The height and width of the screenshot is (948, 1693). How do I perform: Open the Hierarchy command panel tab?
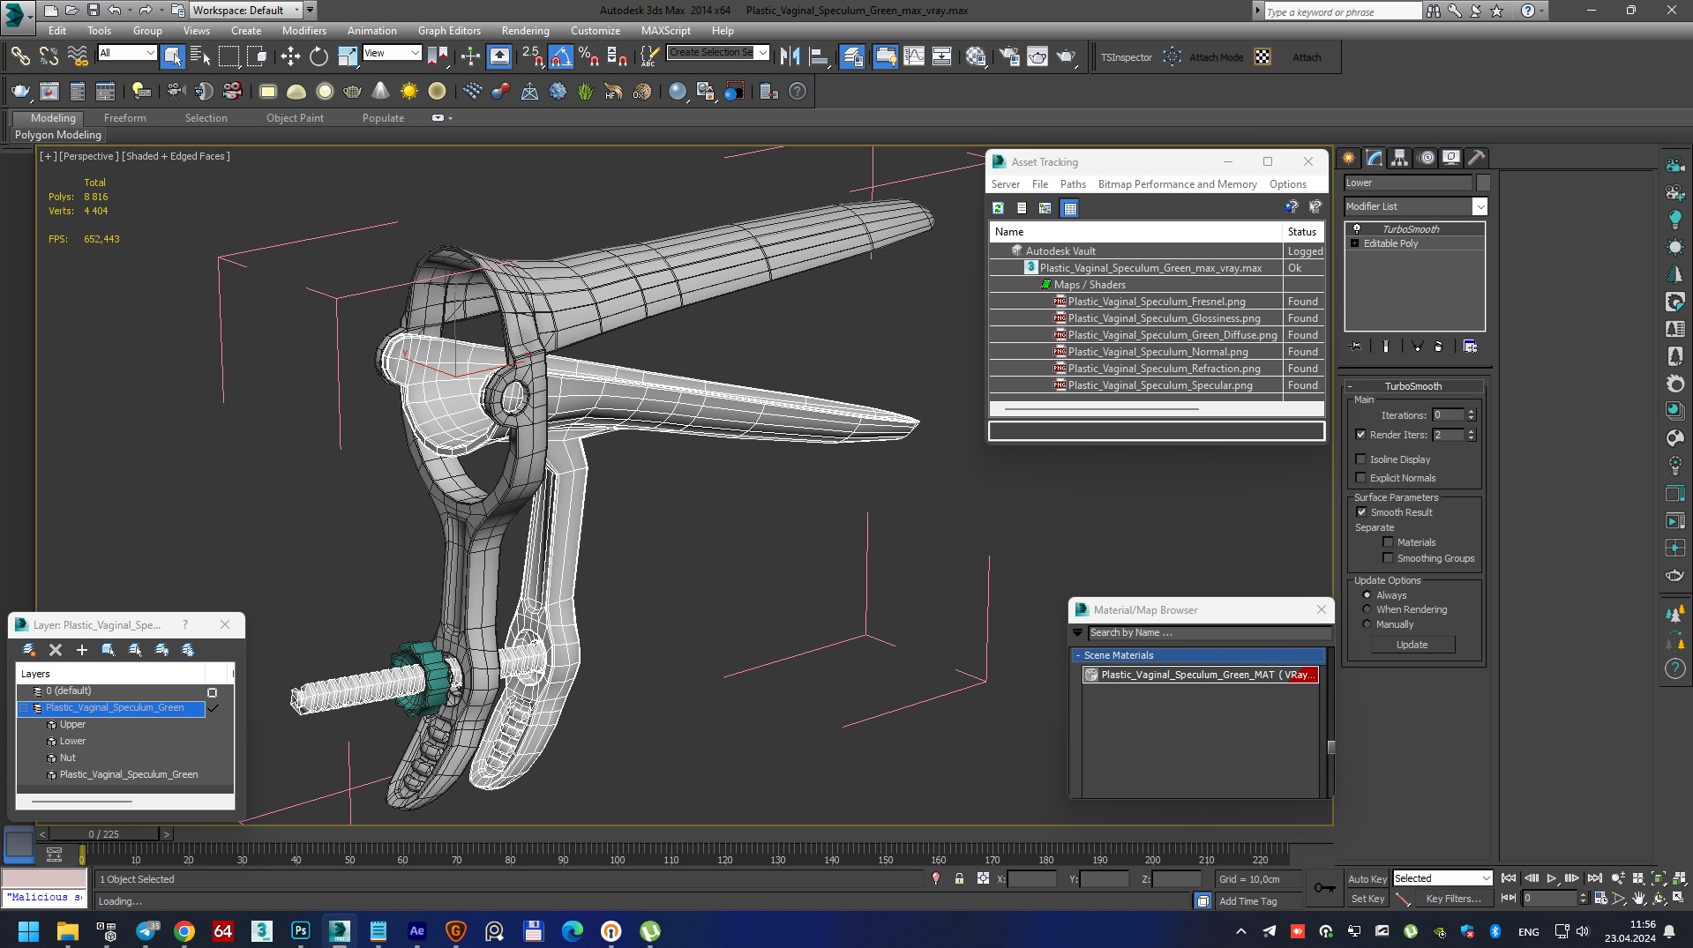1400,158
